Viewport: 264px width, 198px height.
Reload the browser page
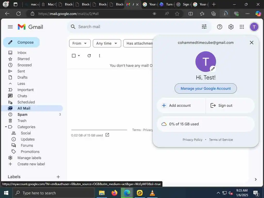click(x=19, y=14)
